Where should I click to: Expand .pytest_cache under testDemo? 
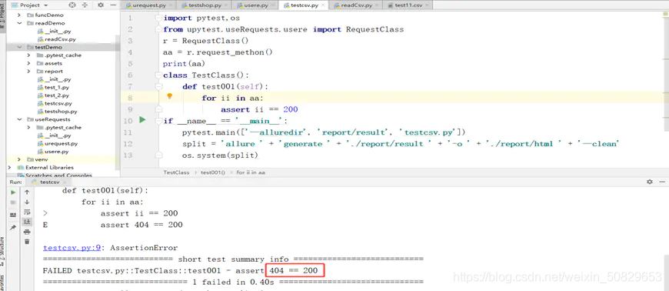[28, 55]
